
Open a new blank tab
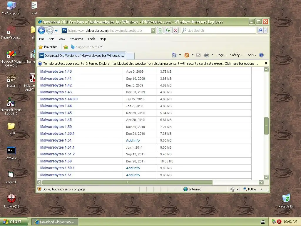(x=130, y=56)
